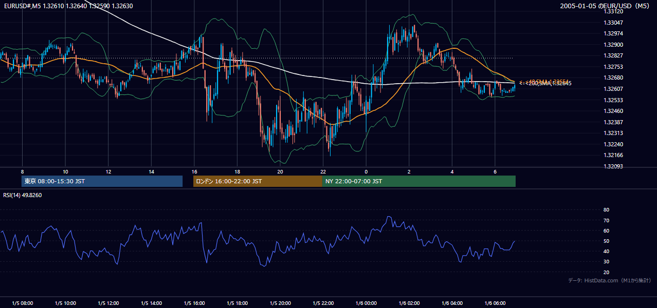Click price axis label 1.32313
Image resolution: width=657 pixels, height=308 pixels.
(613, 133)
